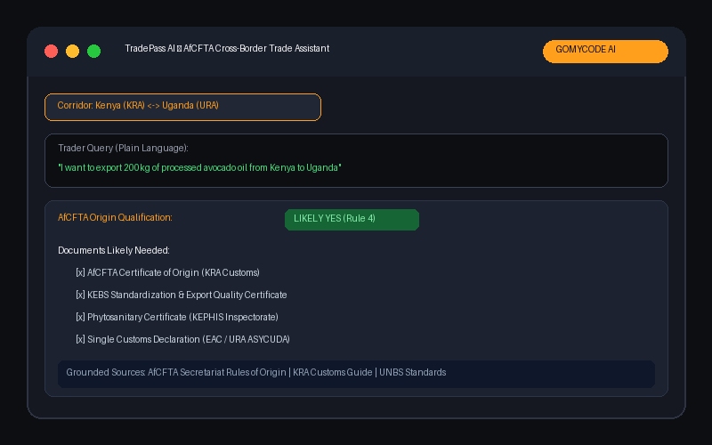This screenshot has width=712, height=445.
Task: Toggle AfCFTA Certificate of Origin checkbox
Action: [x=80, y=272]
